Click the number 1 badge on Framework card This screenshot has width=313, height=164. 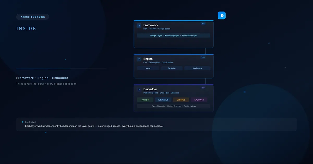[x=139, y=26]
